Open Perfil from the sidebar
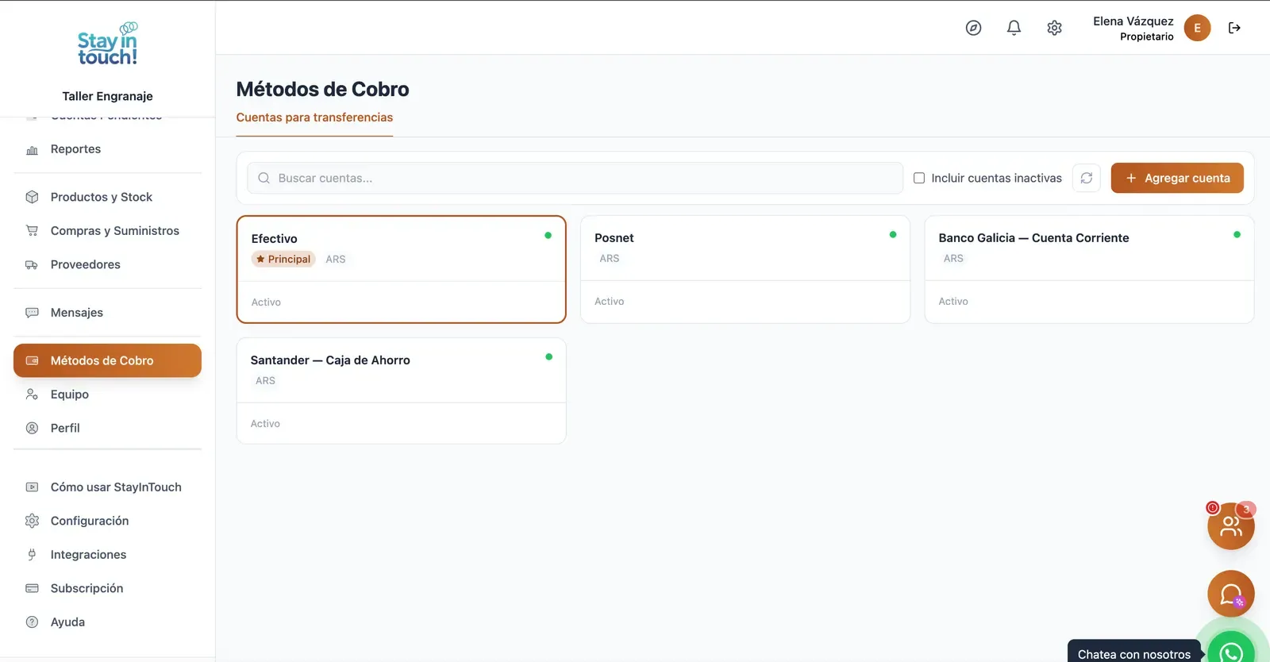Viewport: 1270px width, 662px height. pyautogui.click(x=107, y=428)
